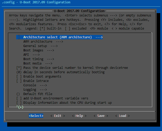Image resolution: width=162 pixels, height=131 pixels.
Task: Click the Legend text in instructions
Action: click(32, 29)
